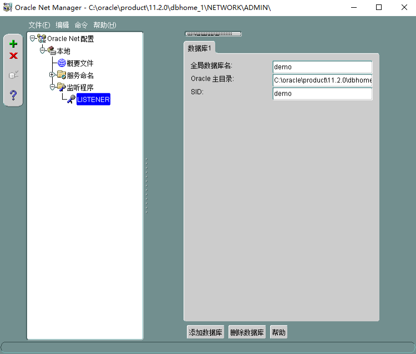The image size is (416, 354).
Task: Click the 本地 node icon
Action: coord(52,50)
